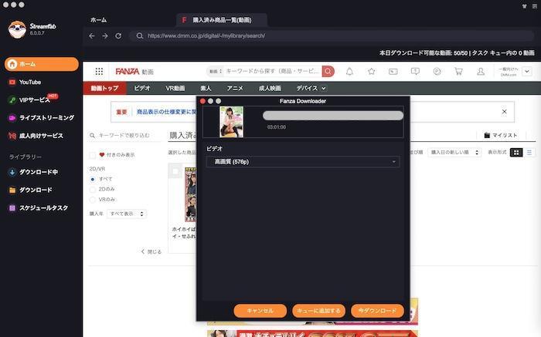Open the FANZA apps grid icon
Image resolution: width=541 pixels, height=337 pixels.
pyautogui.click(x=99, y=71)
